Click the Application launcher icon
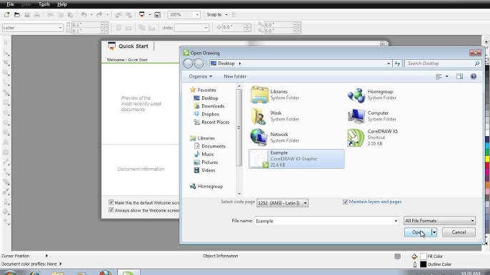This screenshot has width=490, height=275. coord(142,15)
